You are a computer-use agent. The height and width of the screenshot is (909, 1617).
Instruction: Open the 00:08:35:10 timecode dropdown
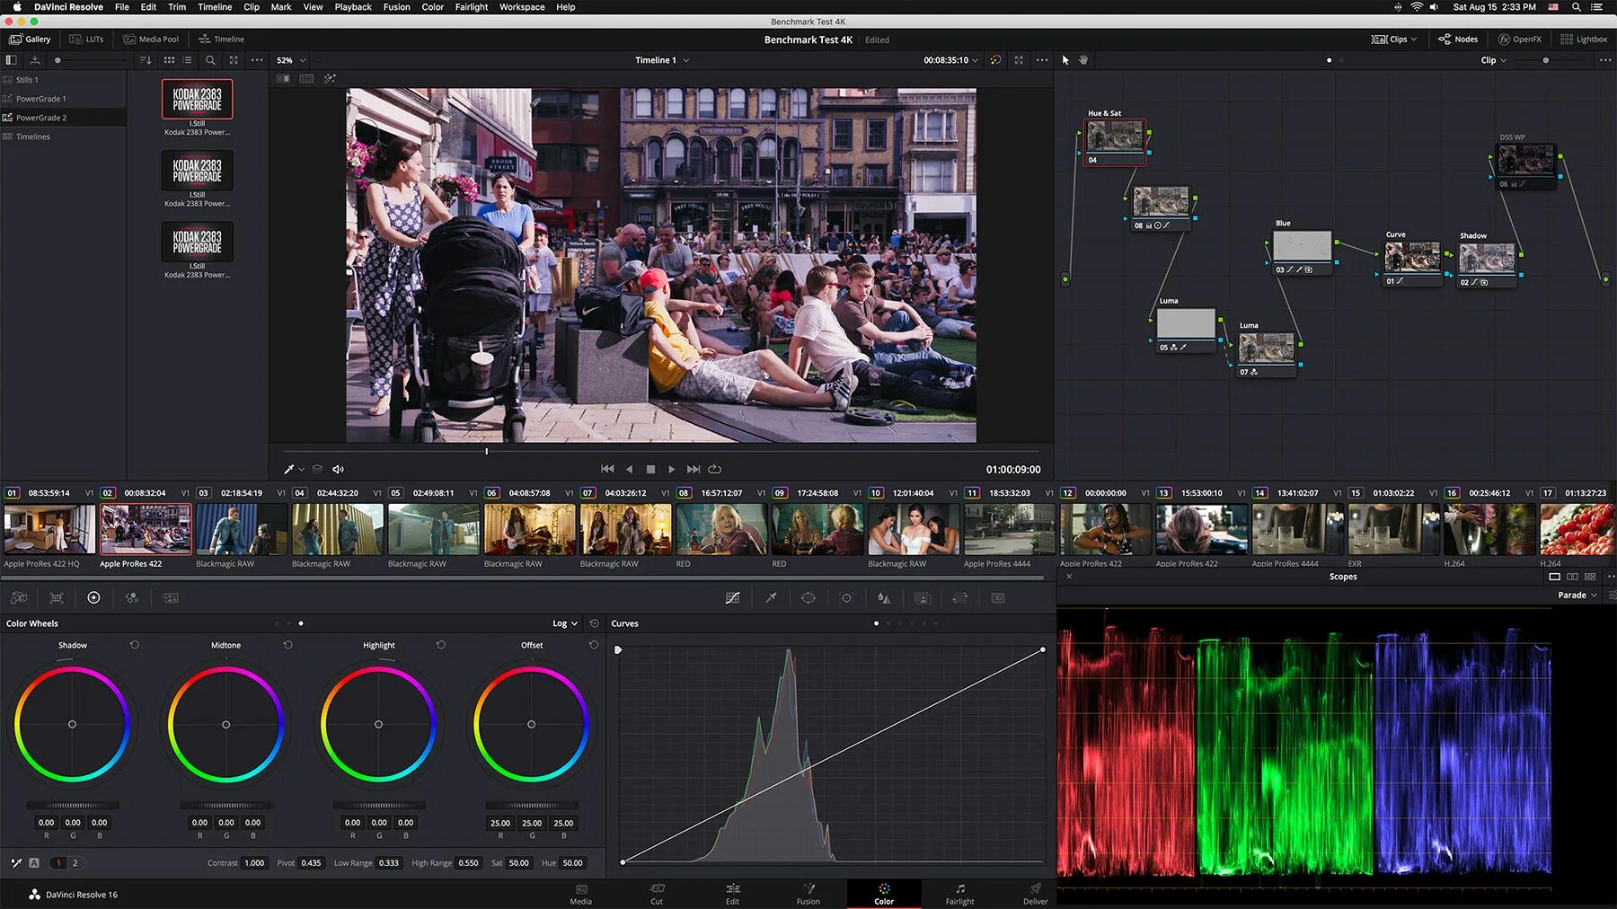point(950,60)
